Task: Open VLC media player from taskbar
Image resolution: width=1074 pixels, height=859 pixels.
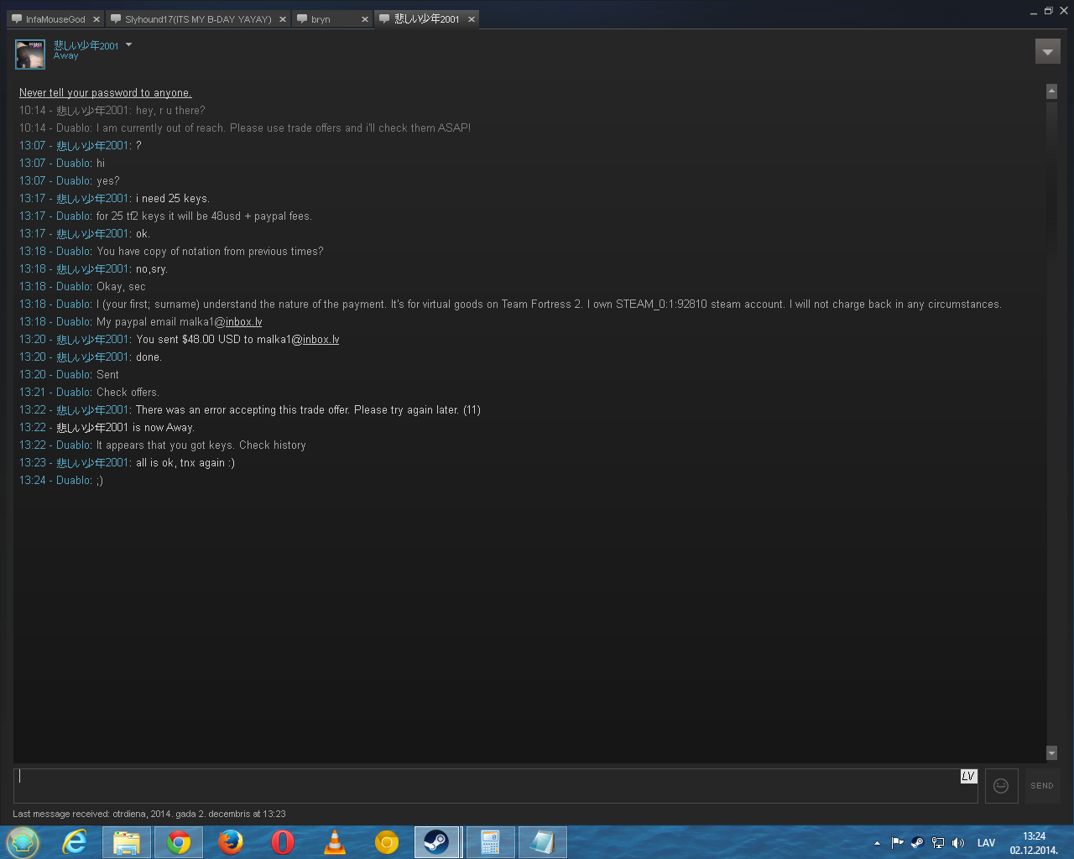Action: click(334, 842)
